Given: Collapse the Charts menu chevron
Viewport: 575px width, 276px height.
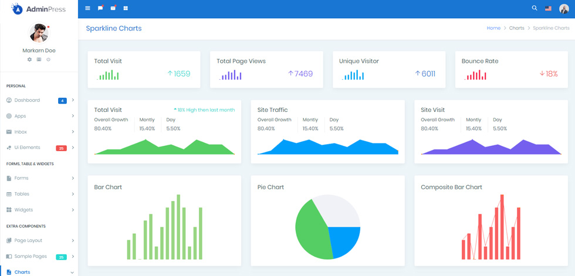Looking at the screenshot, I should pos(72,272).
